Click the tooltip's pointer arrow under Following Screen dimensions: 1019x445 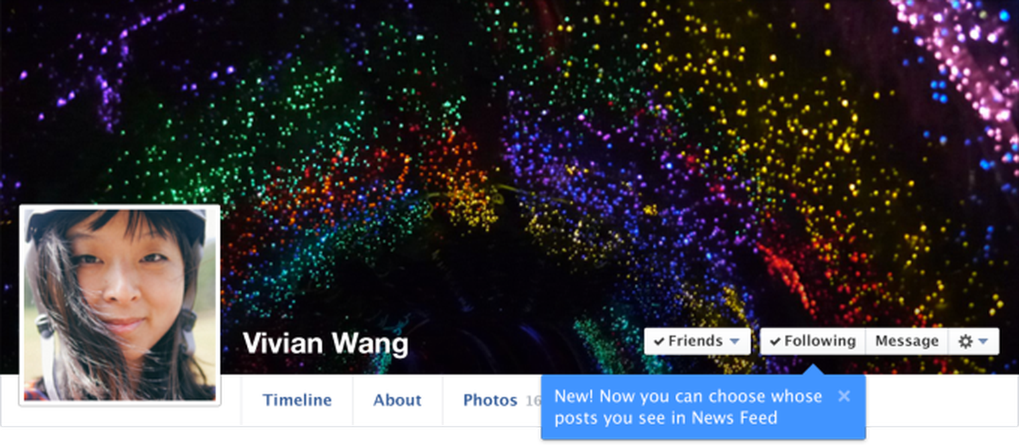click(x=813, y=368)
